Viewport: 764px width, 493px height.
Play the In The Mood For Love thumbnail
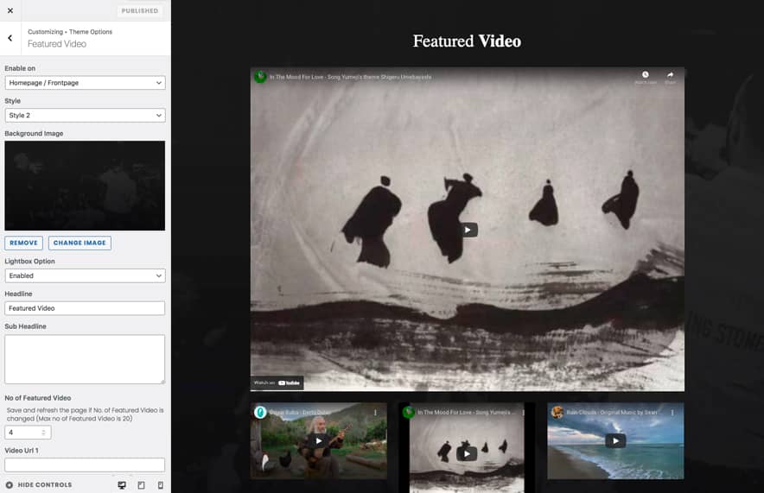click(467, 454)
